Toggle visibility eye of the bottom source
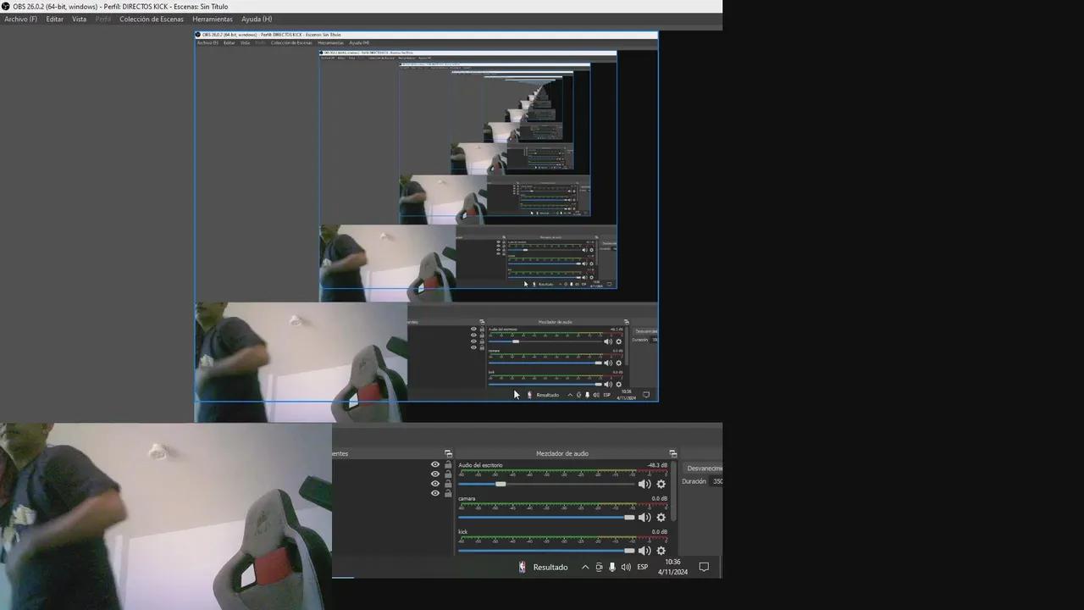This screenshot has height=610, width=1084. click(435, 493)
